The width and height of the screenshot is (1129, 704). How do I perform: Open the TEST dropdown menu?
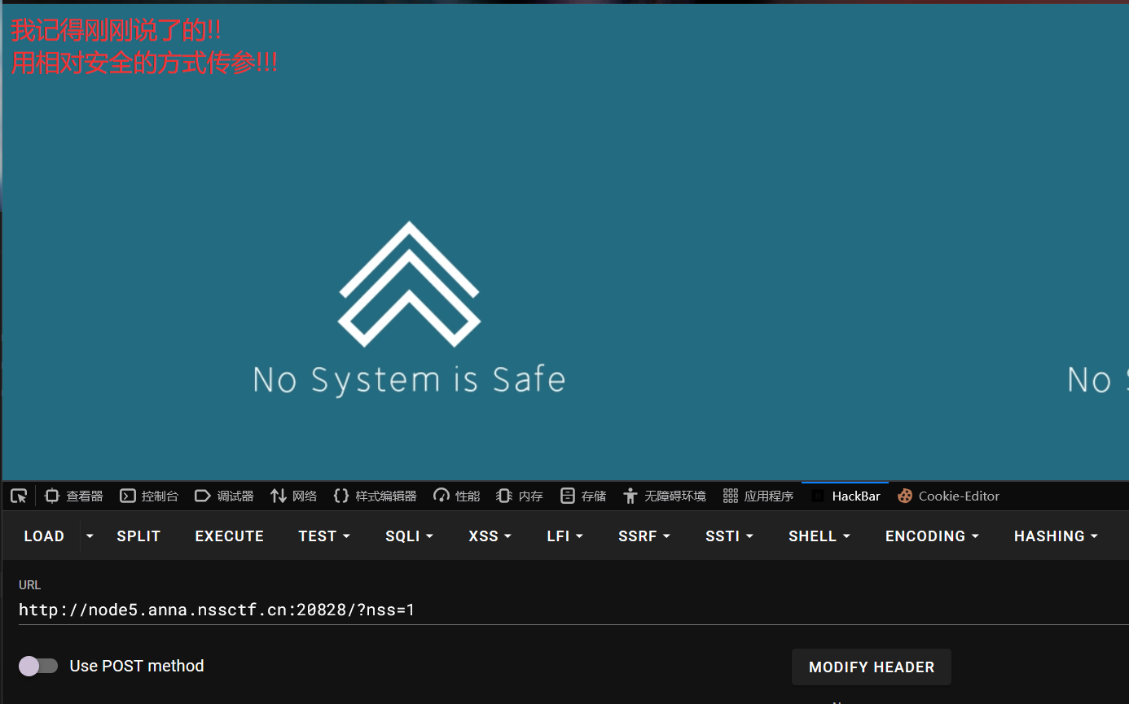click(x=324, y=536)
